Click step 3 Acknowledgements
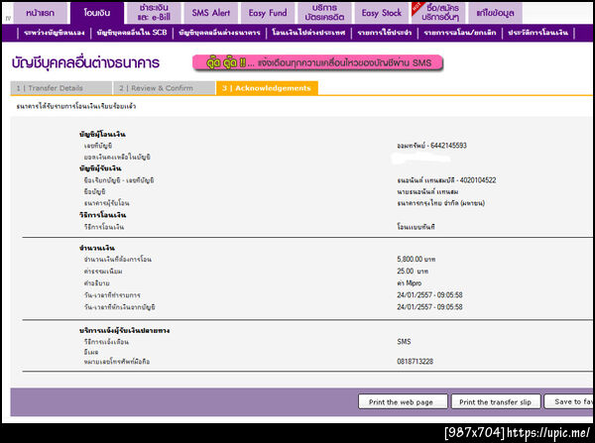 [x=267, y=88]
